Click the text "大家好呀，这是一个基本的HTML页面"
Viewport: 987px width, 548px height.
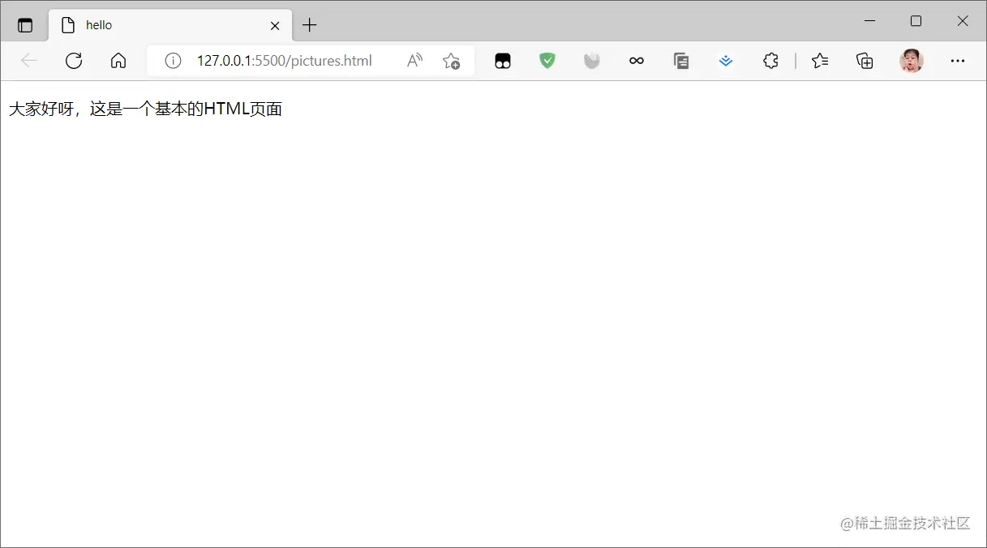[145, 109]
